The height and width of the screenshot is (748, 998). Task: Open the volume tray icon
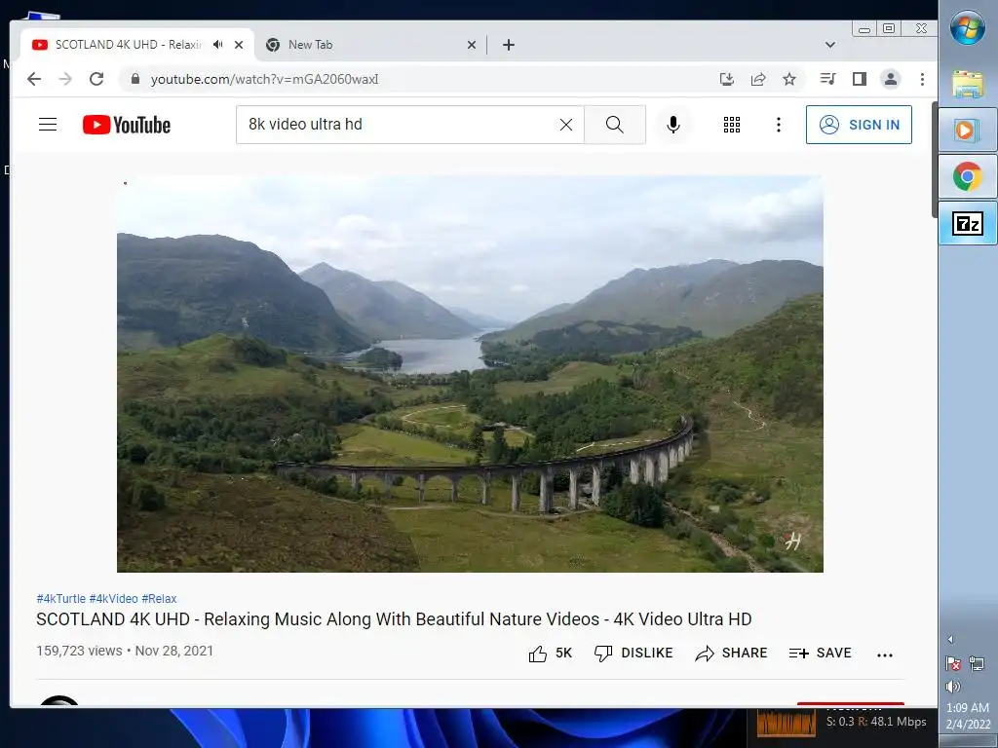coord(953,687)
